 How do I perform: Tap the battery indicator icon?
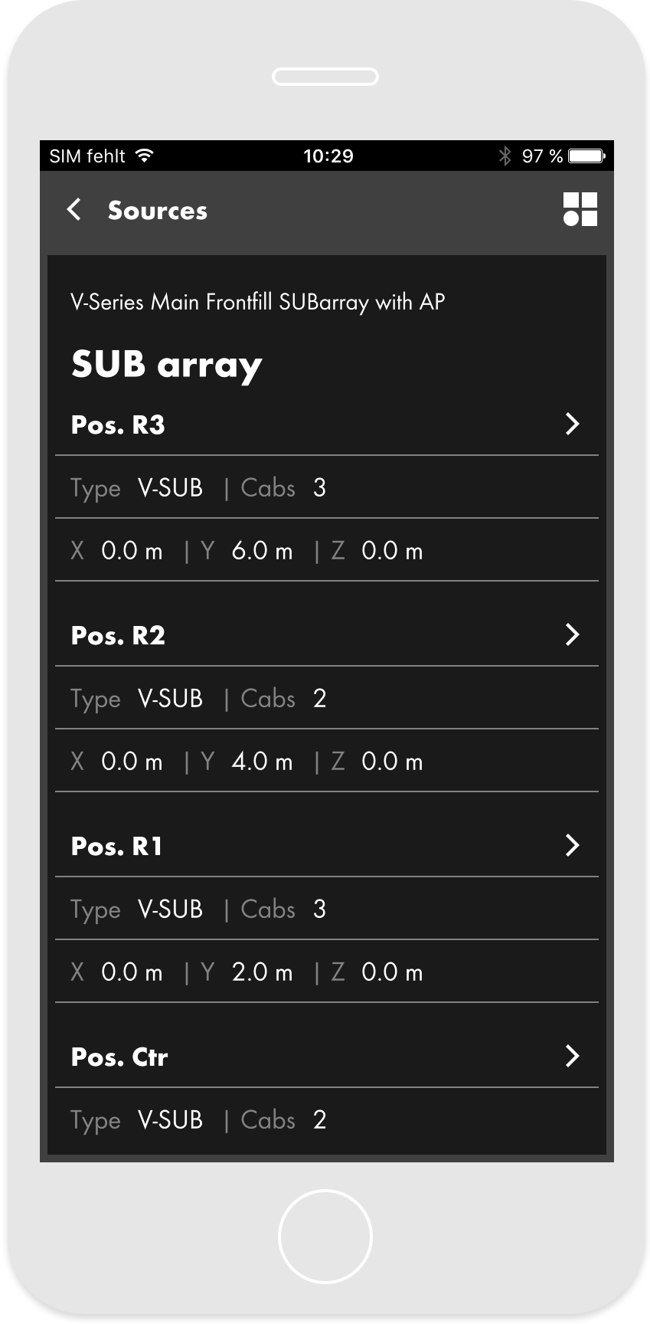click(x=587, y=156)
